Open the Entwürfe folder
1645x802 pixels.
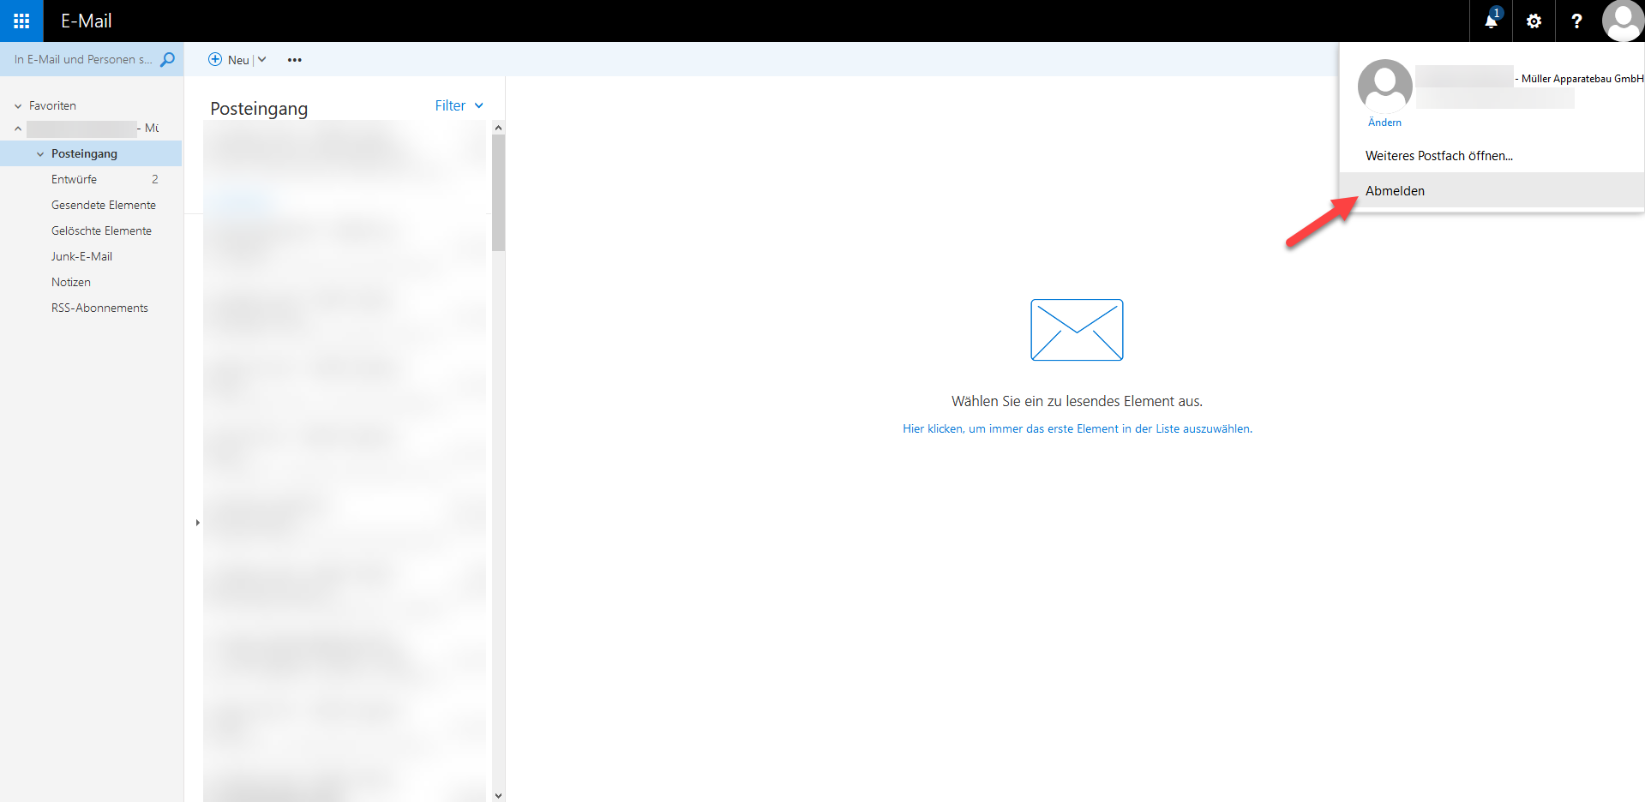coord(74,179)
